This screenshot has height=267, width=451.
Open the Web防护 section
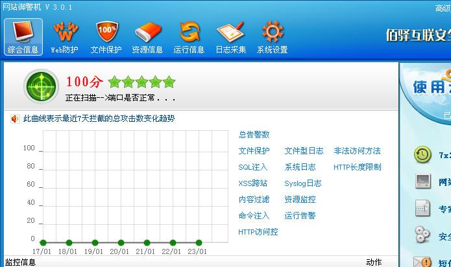(x=64, y=37)
